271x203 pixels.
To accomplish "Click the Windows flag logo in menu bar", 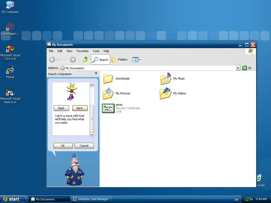I will tap(250, 51).
